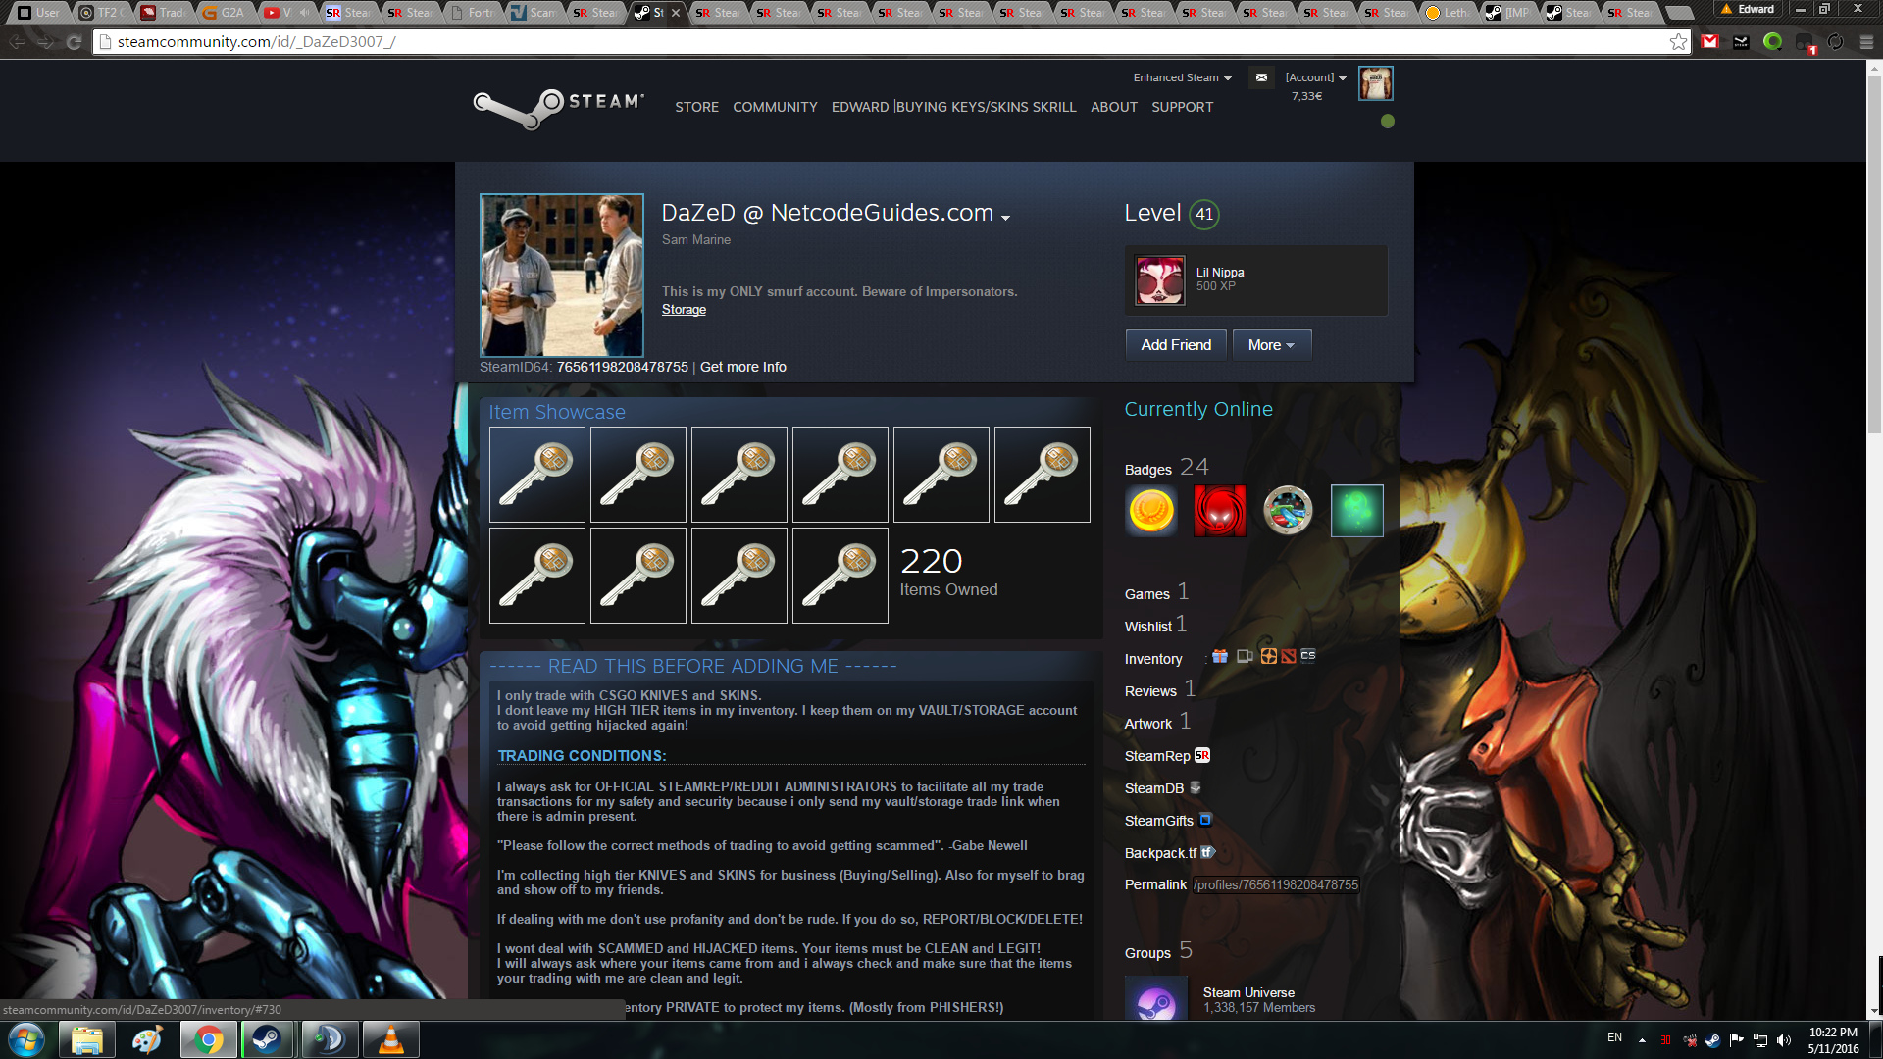The height and width of the screenshot is (1059, 1883).
Task: Expand the Enhanced Steam dropdown
Action: point(1182,77)
